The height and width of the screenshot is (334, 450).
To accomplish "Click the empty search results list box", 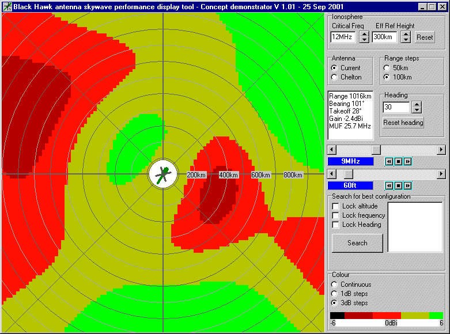I will point(415,227).
